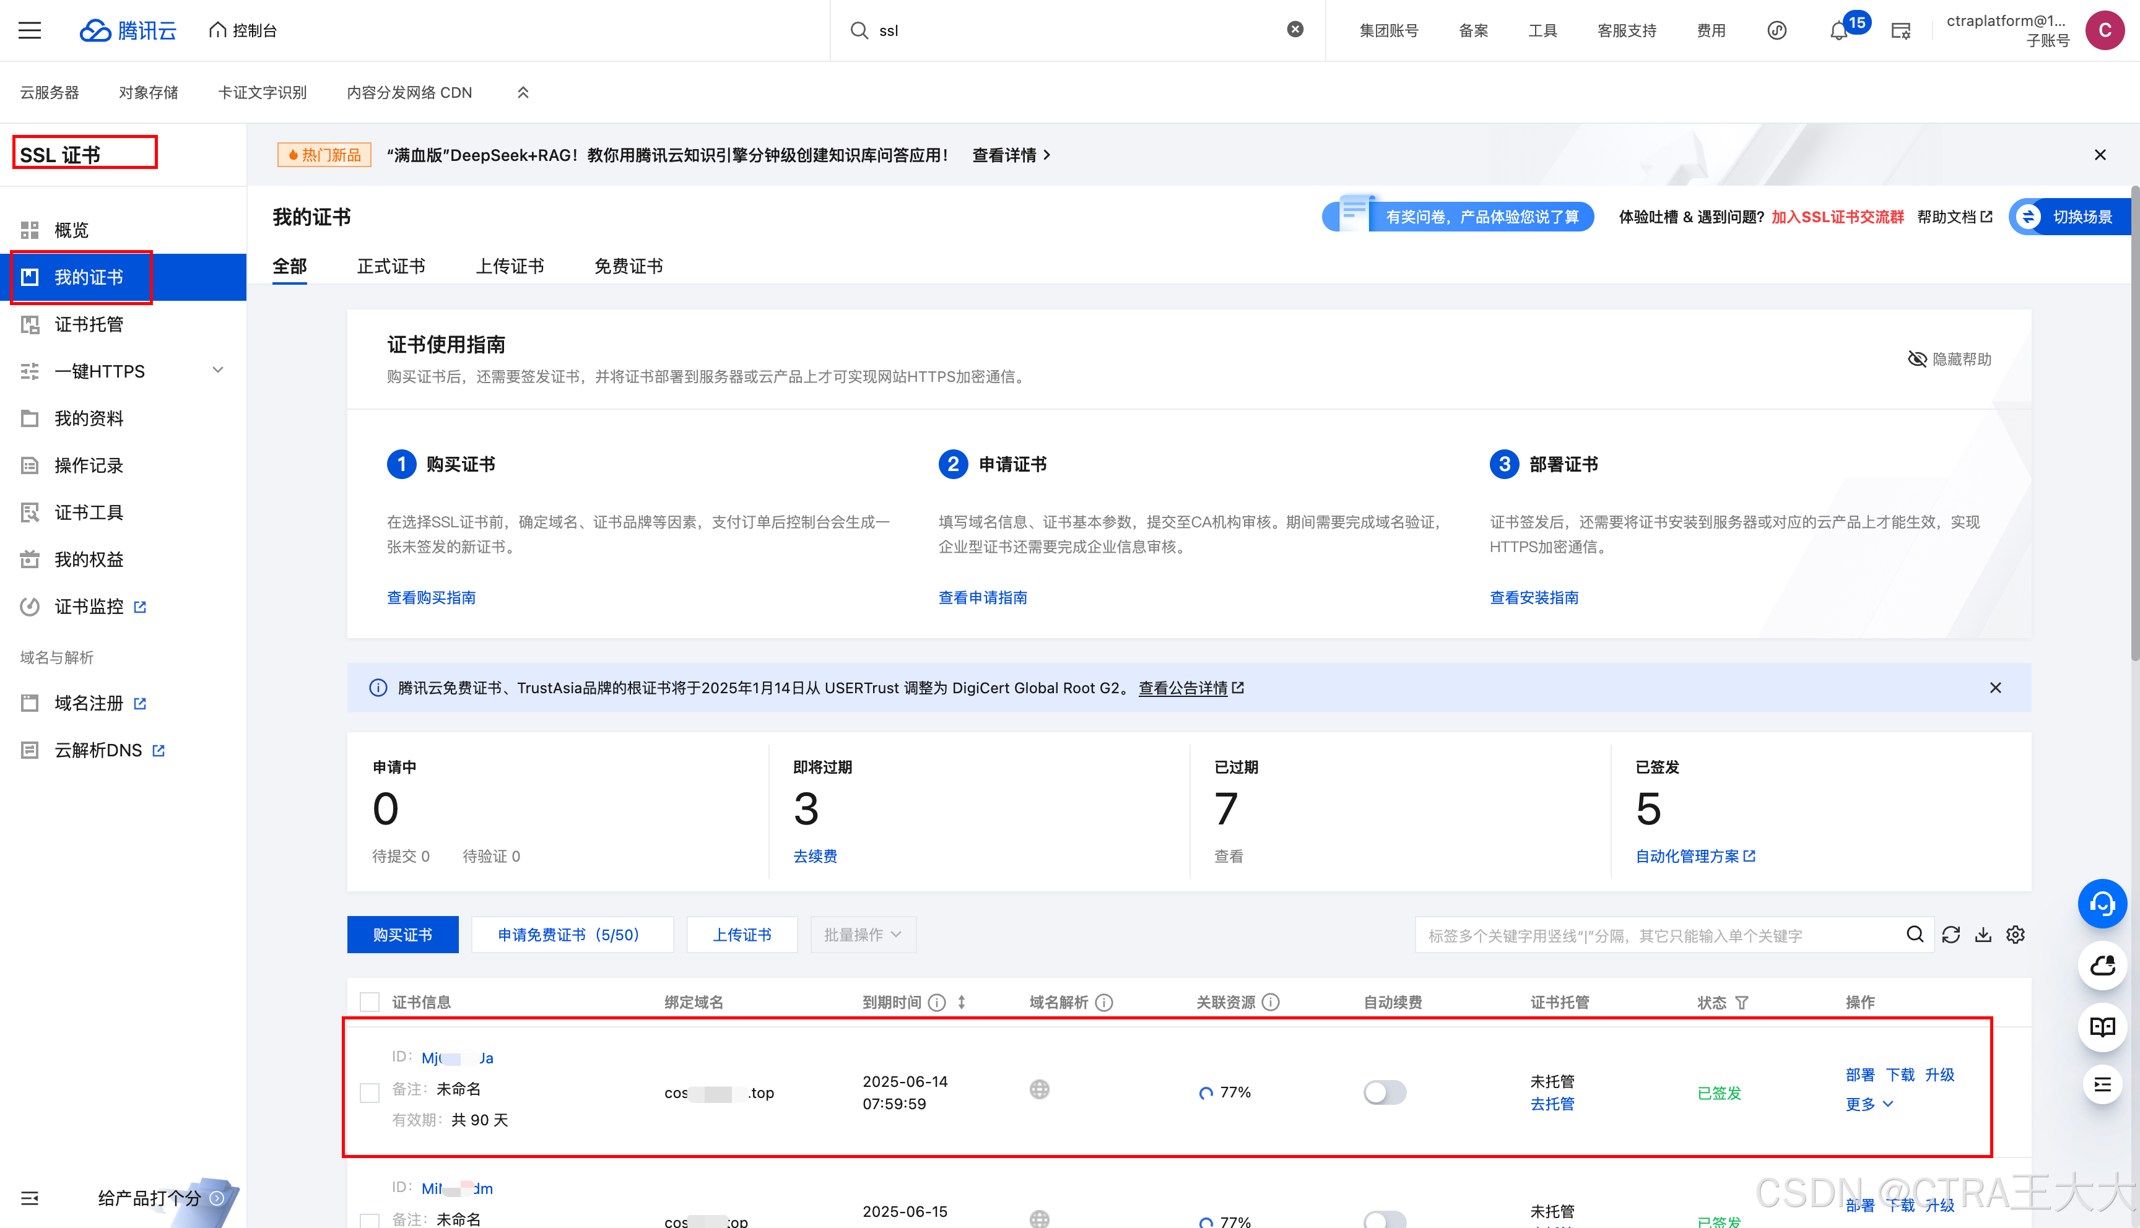The image size is (2140, 1228).
Task: Toggle auto-renew switch for first certificate
Action: (x=1384, y=1092)
